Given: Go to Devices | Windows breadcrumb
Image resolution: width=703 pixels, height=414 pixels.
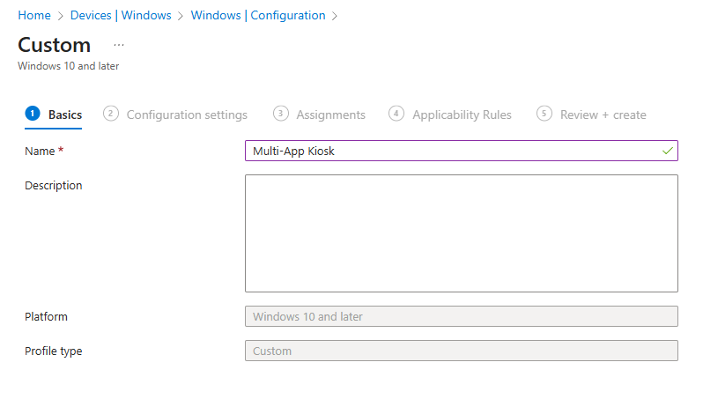Looking at the screenshot, I should click(121, 15).
